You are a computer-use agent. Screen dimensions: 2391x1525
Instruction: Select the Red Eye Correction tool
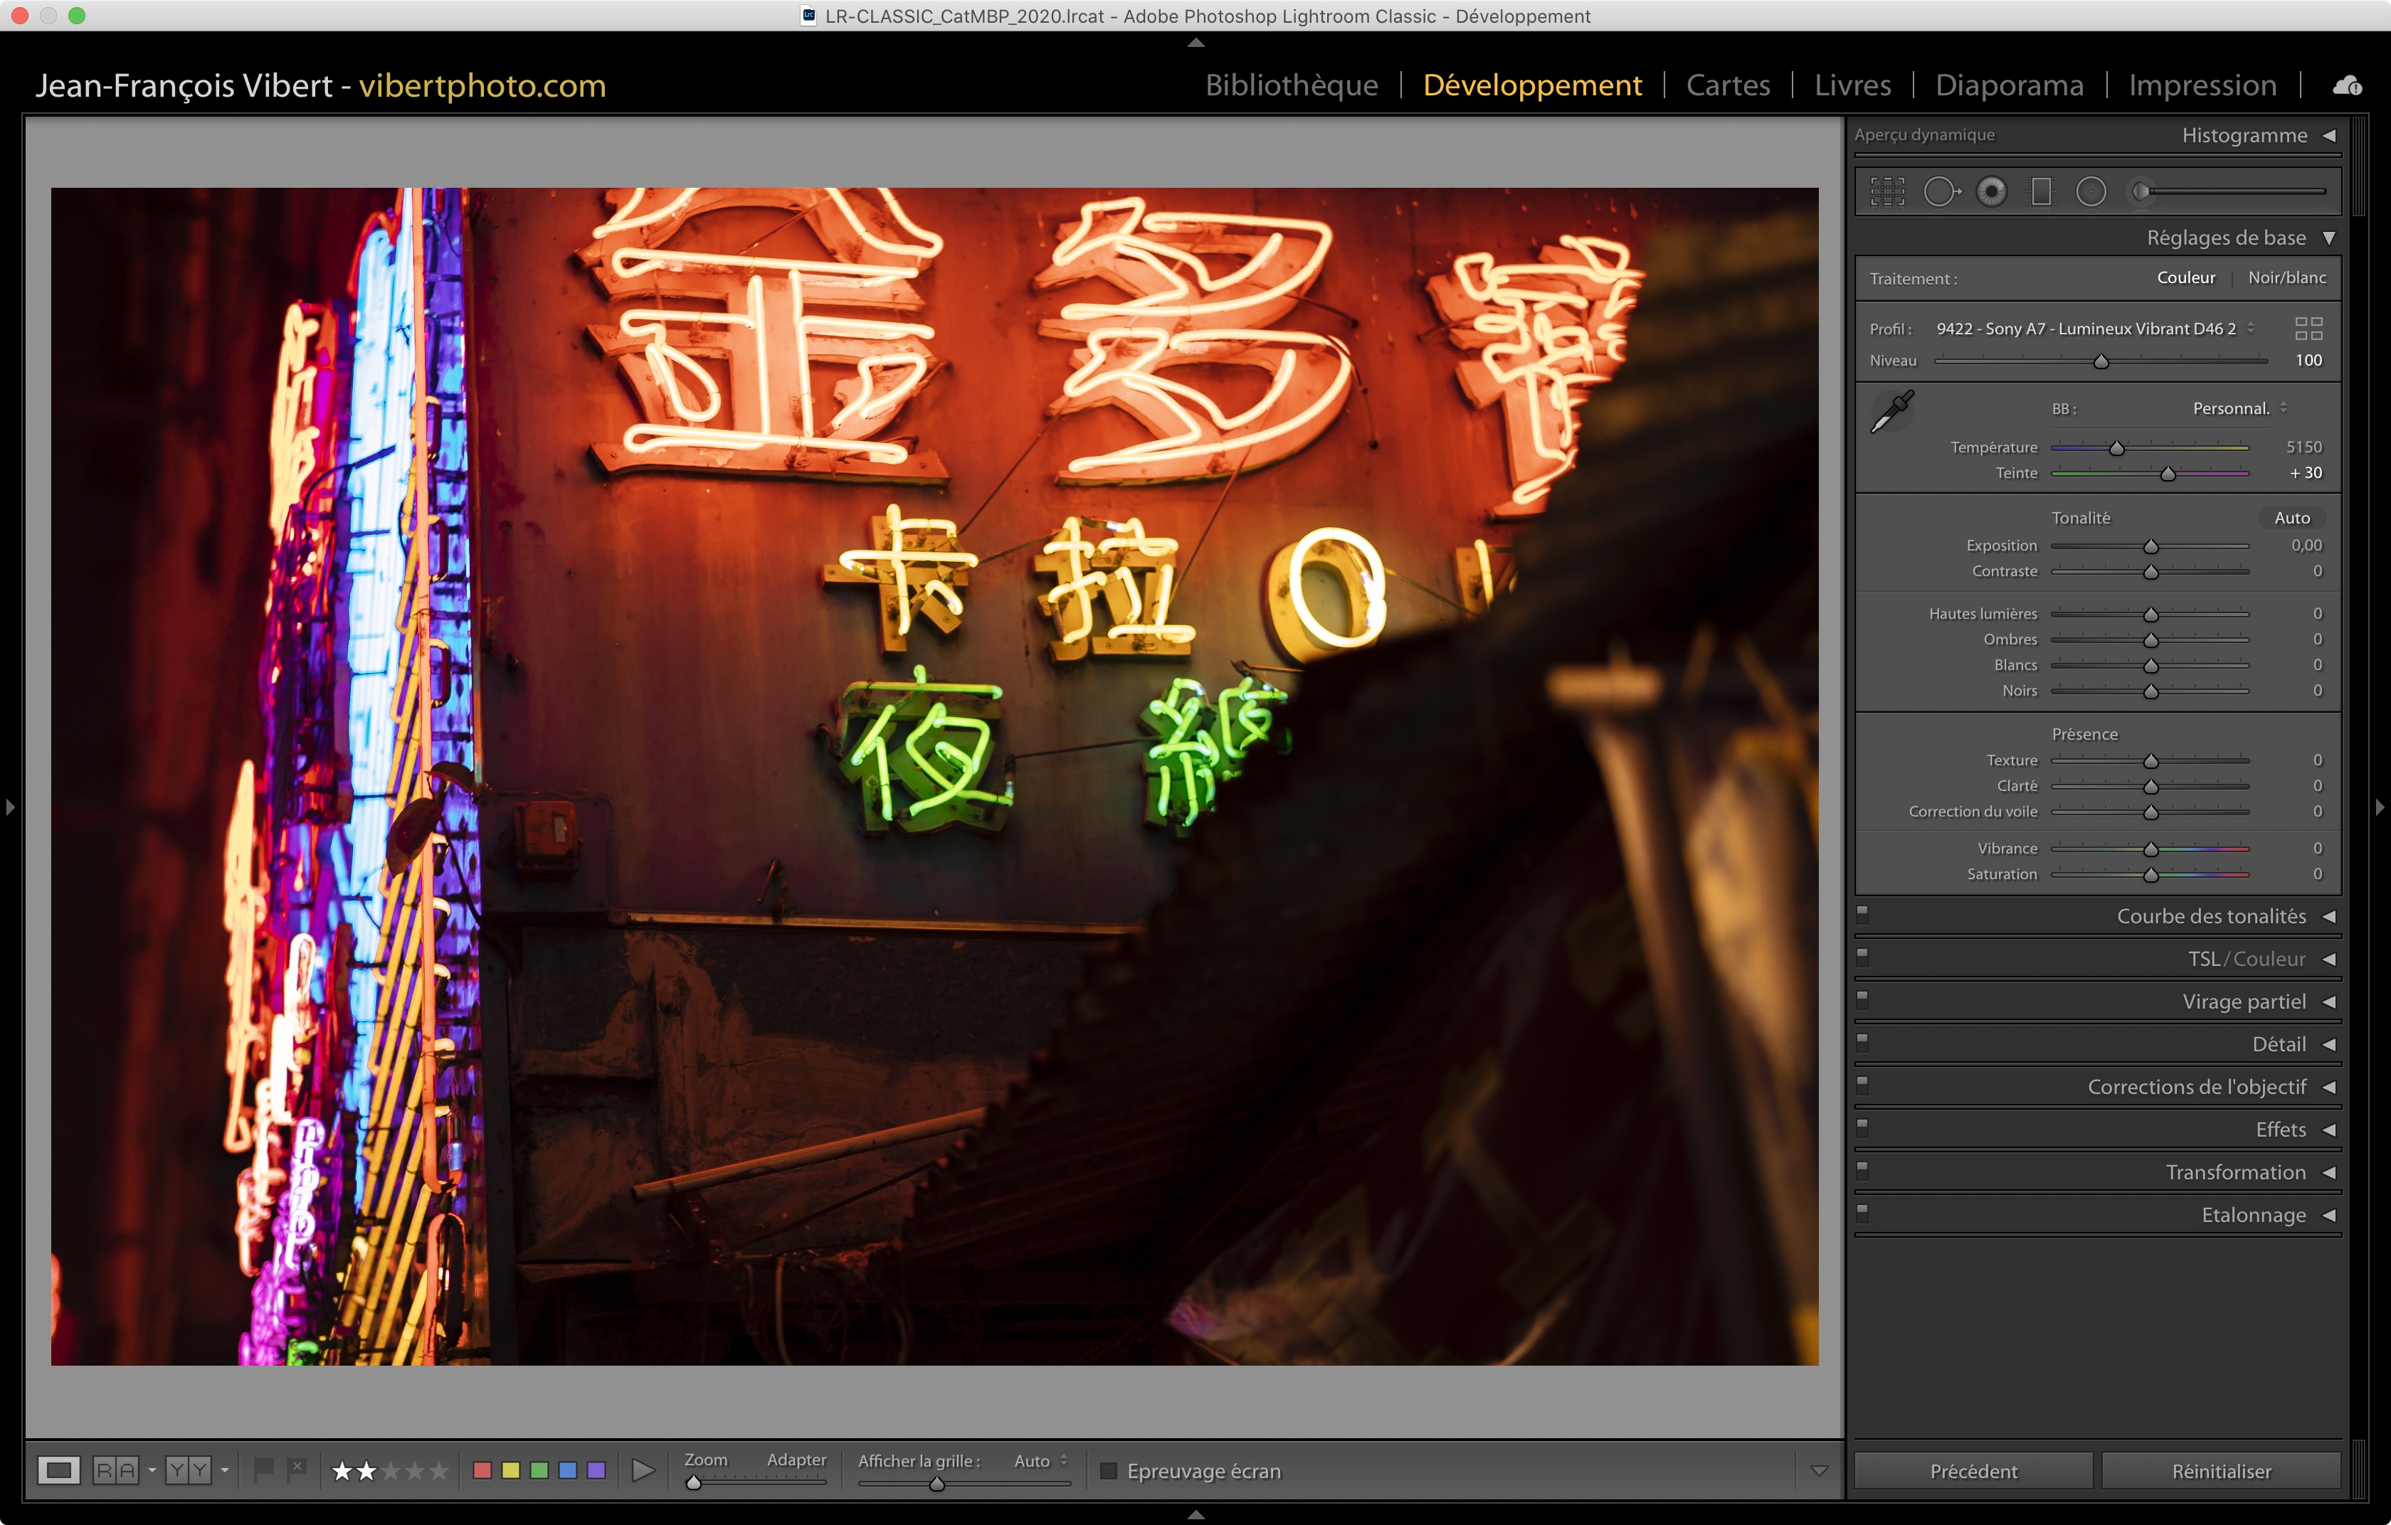point(1991,191)
